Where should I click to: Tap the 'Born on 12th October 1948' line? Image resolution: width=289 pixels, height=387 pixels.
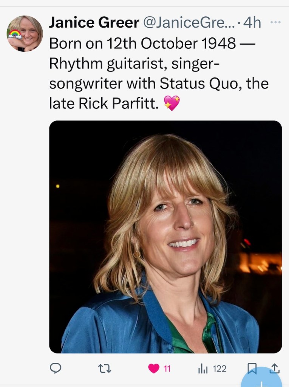143,43
